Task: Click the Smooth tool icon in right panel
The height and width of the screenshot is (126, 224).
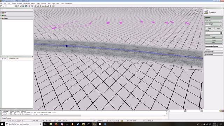Action: pyautogui.click(x=206, y=12)
